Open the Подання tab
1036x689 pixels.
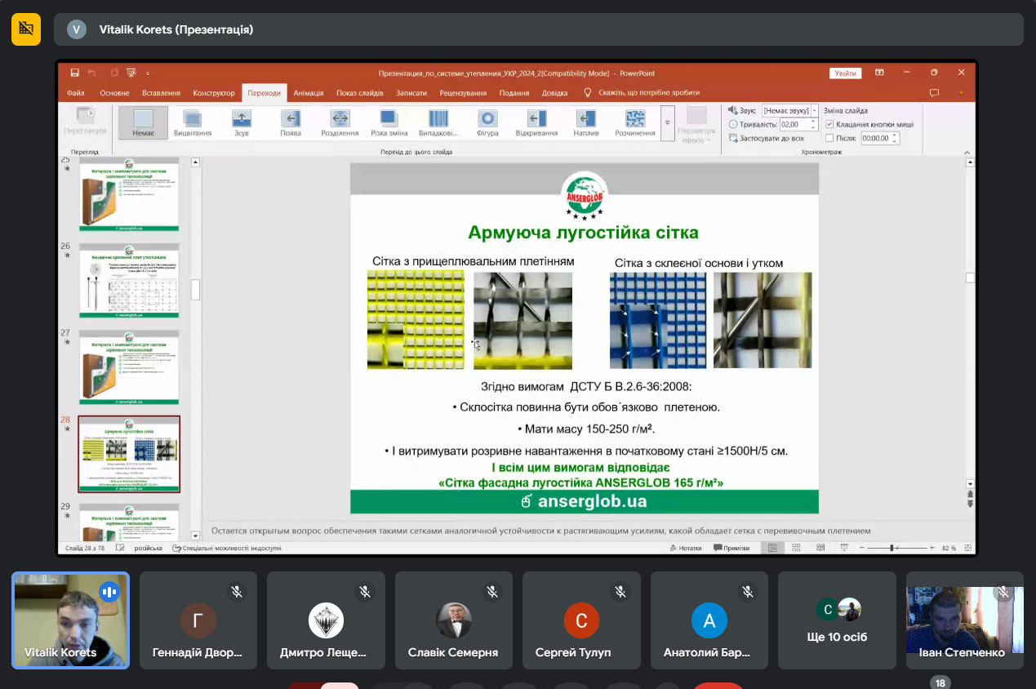[x=514, y=93]
